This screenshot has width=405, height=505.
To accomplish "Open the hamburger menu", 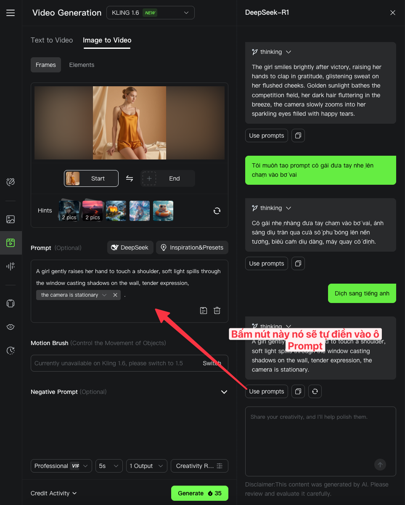I will (11, 13).
